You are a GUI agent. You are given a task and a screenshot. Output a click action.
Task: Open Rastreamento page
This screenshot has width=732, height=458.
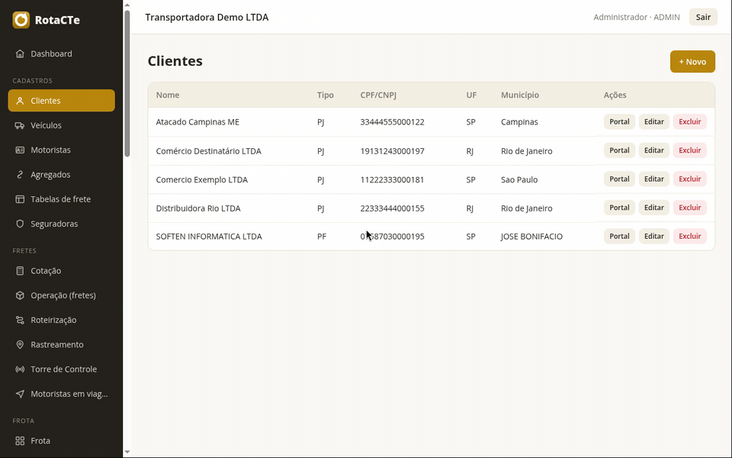(x=61, y=344)
